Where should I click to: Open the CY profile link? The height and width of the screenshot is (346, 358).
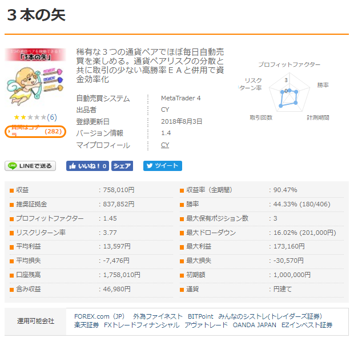point(165,145)
